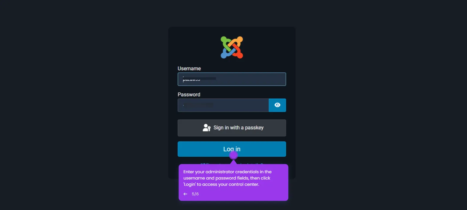This screenshot has height=210, width=467.
Task: Focus the Username input field
Action: click(x=232, y=79)
